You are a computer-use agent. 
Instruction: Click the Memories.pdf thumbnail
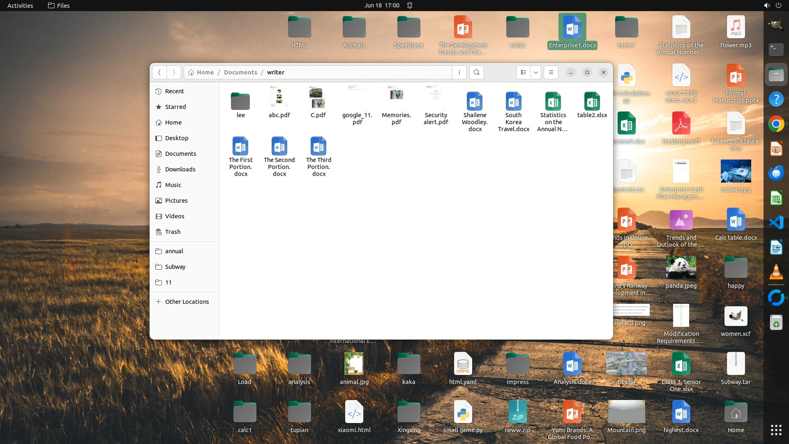tap(396, 95)
